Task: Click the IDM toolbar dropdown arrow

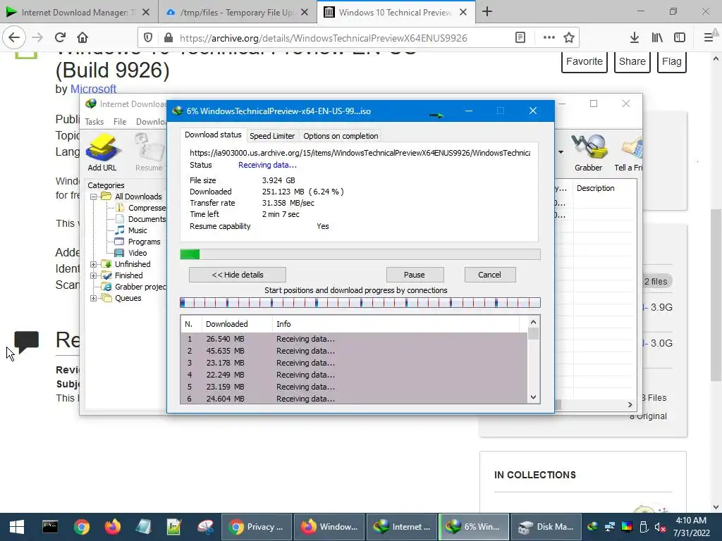Action: [561, 152]
